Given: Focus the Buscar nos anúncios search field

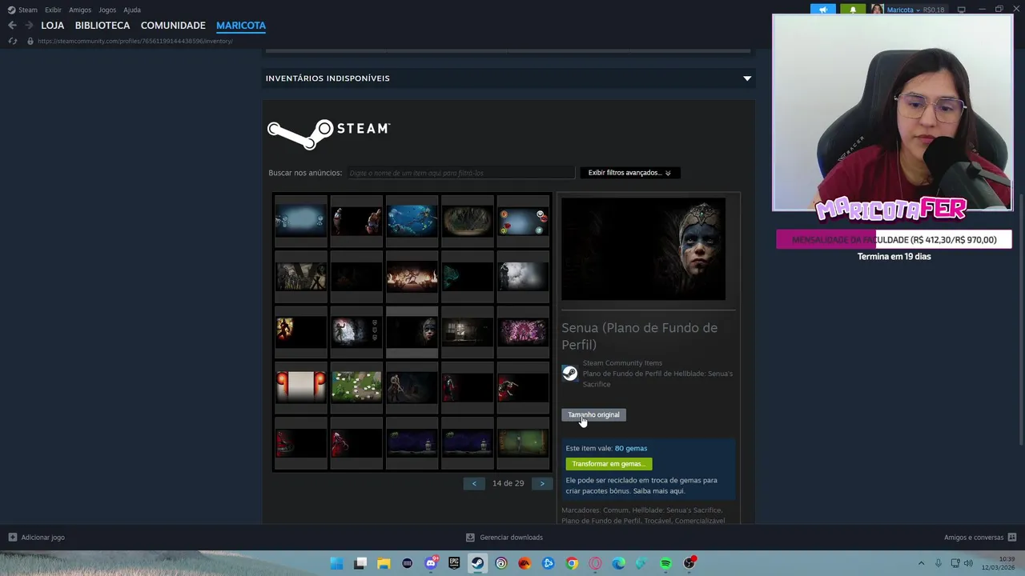Looking at the screenshot, I should 460,173.
